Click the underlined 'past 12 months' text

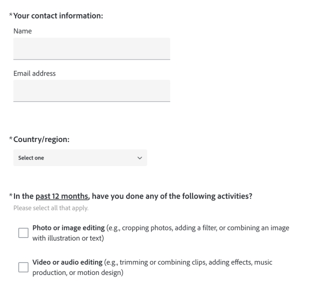click(62, 196)
